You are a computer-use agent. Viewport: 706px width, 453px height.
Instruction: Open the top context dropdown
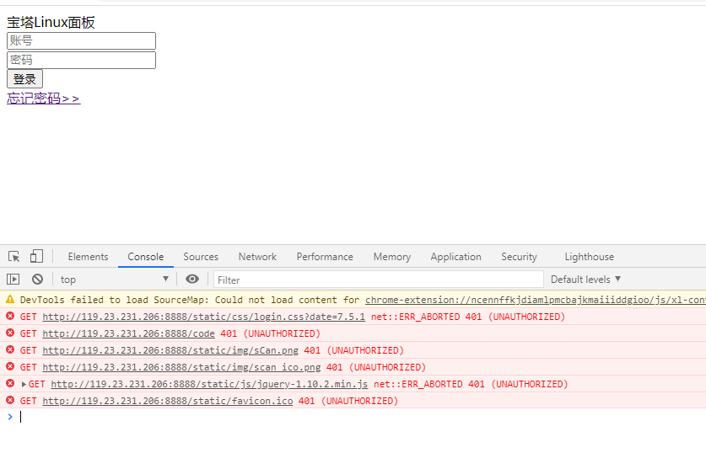[115, 280]
